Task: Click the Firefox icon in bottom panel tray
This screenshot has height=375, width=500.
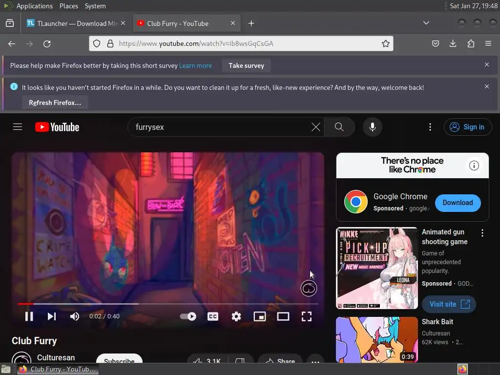Action: click(x=462, y=369)
